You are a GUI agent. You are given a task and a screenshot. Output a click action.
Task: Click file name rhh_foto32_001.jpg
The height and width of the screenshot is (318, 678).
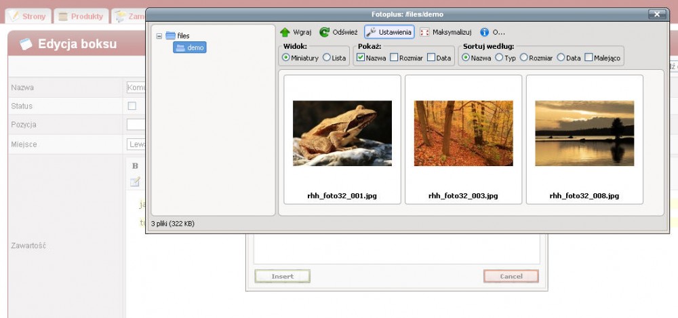pos(342,196)
